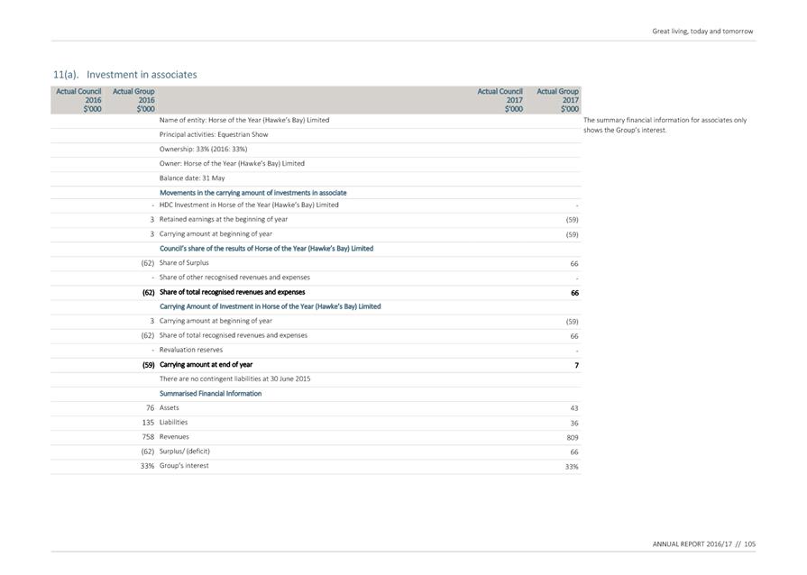Click the 33% Group's interest 2017 value
807x575 pixels.
pyautogui.click(x=572, y=467)
